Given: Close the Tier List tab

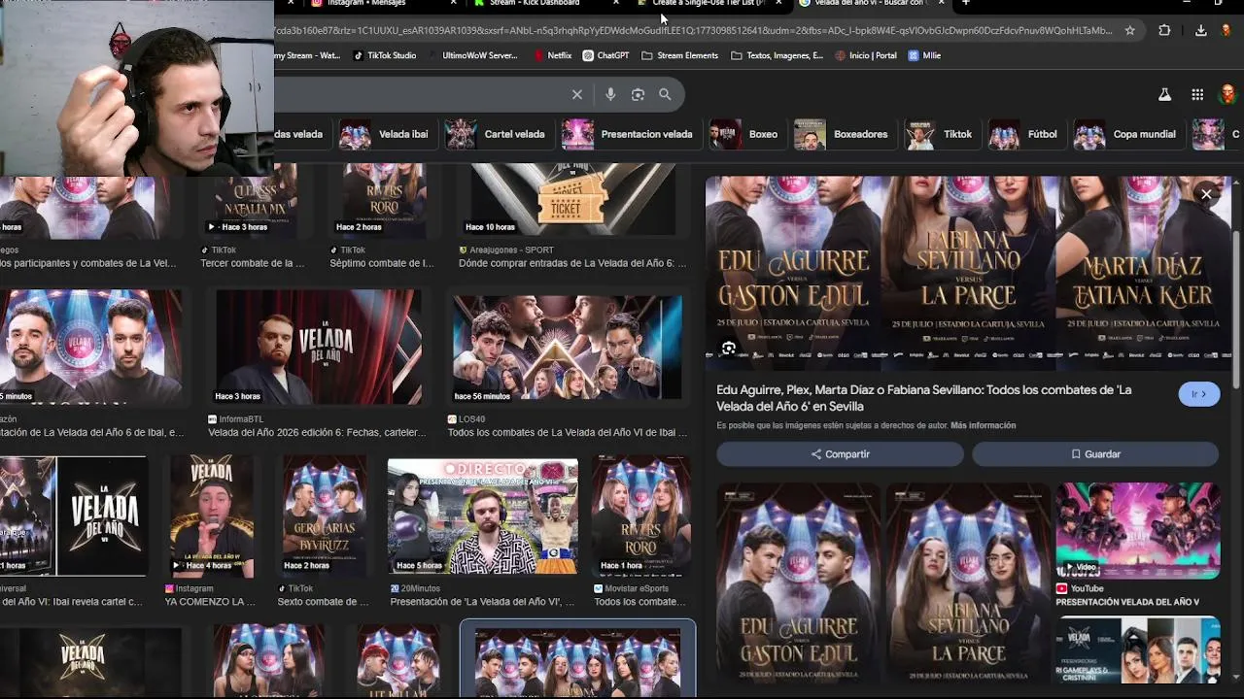Looking at the screenshot, I should pos(778,3).
